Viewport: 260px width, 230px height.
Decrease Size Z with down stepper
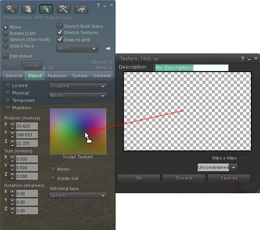click(12, 178)
